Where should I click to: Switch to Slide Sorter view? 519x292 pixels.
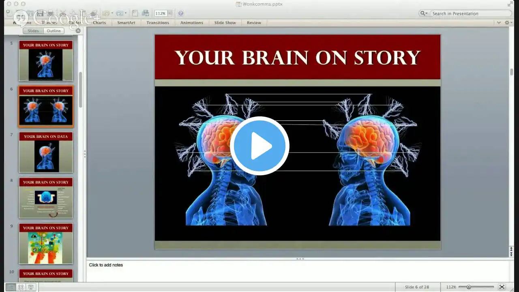click(x=21, y=287)
